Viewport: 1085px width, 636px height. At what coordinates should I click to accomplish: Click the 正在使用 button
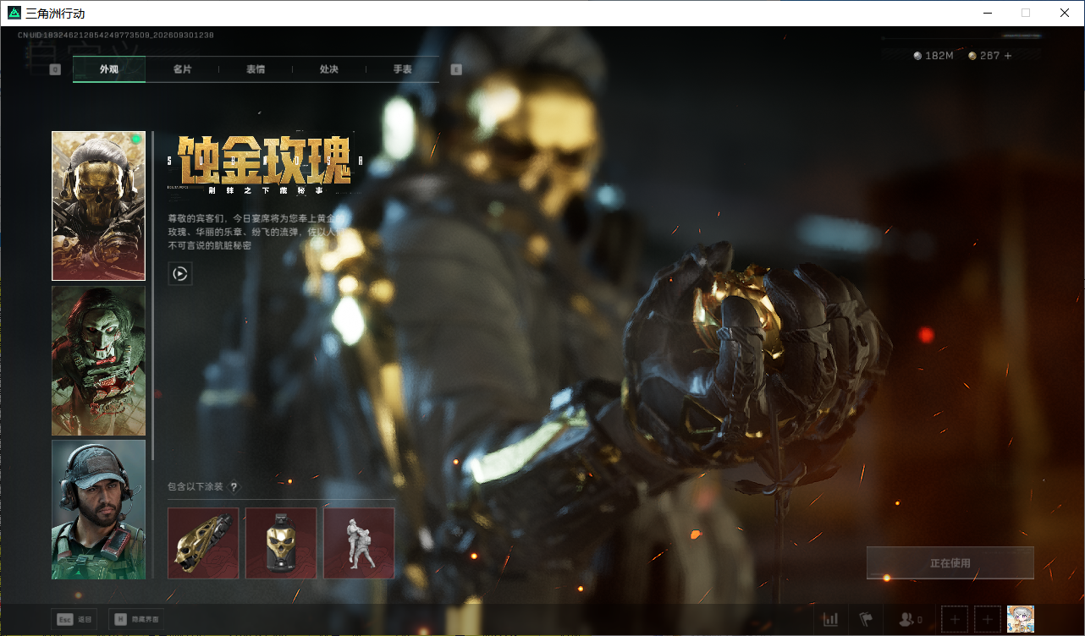[x=950, y=563]
